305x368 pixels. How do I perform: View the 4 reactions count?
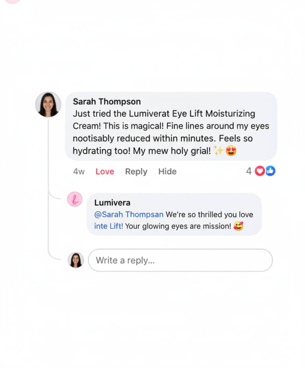click(x=249, y=171)
